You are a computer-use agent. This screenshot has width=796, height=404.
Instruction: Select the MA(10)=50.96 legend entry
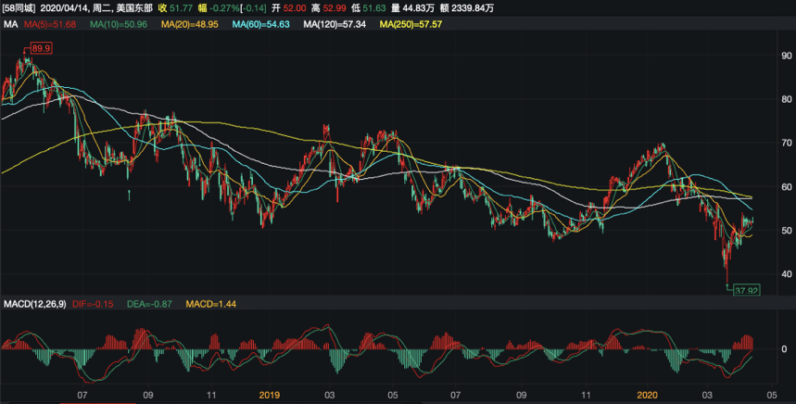pos(119,23)
